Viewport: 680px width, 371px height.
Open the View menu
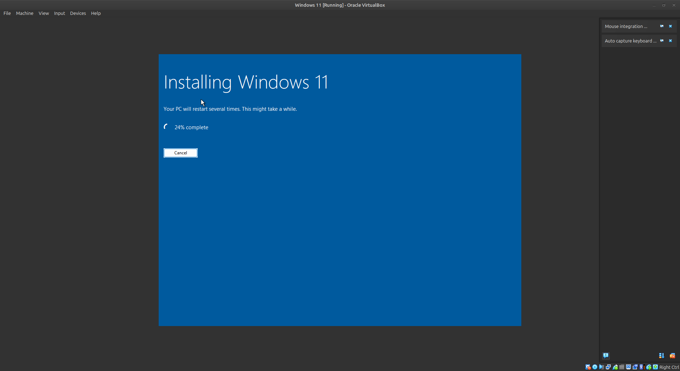[x=44, y=13]
